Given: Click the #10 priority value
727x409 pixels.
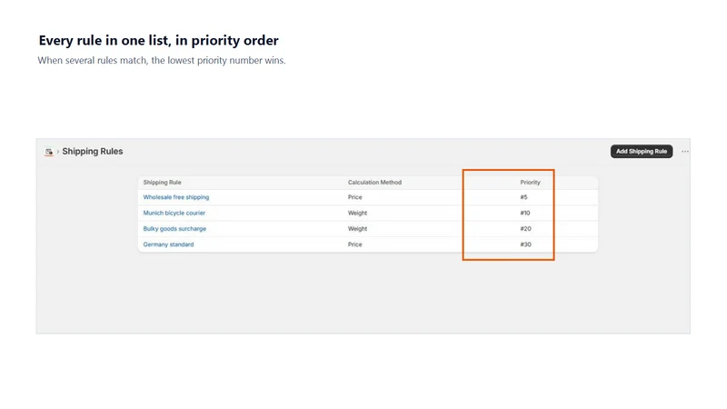Looking at the screenshot, I should pos(525,213).
